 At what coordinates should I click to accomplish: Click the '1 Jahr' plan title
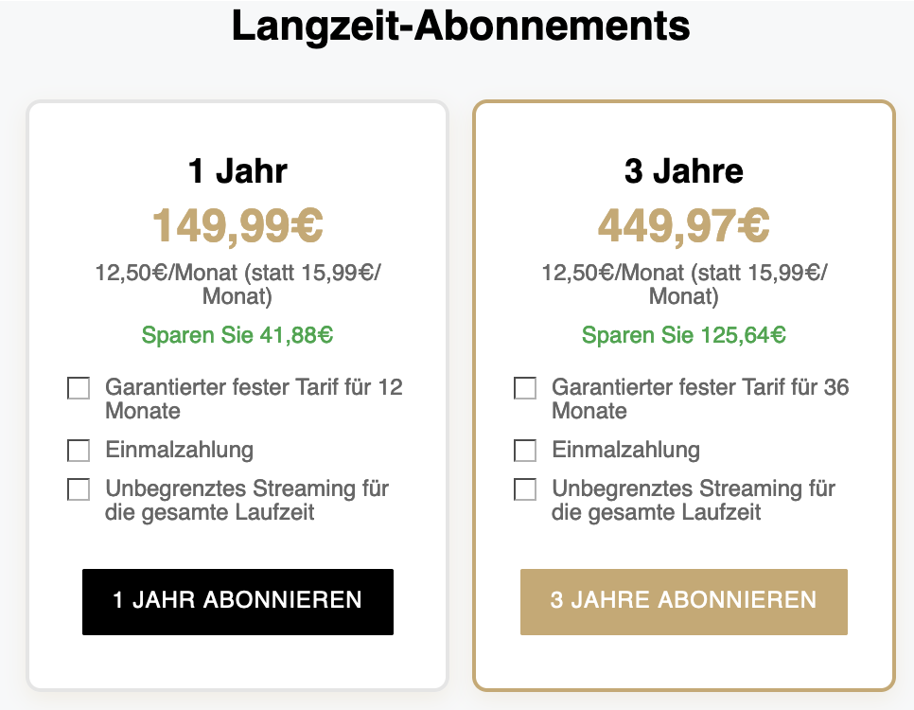pyautogui.click(x=237, y=171)
